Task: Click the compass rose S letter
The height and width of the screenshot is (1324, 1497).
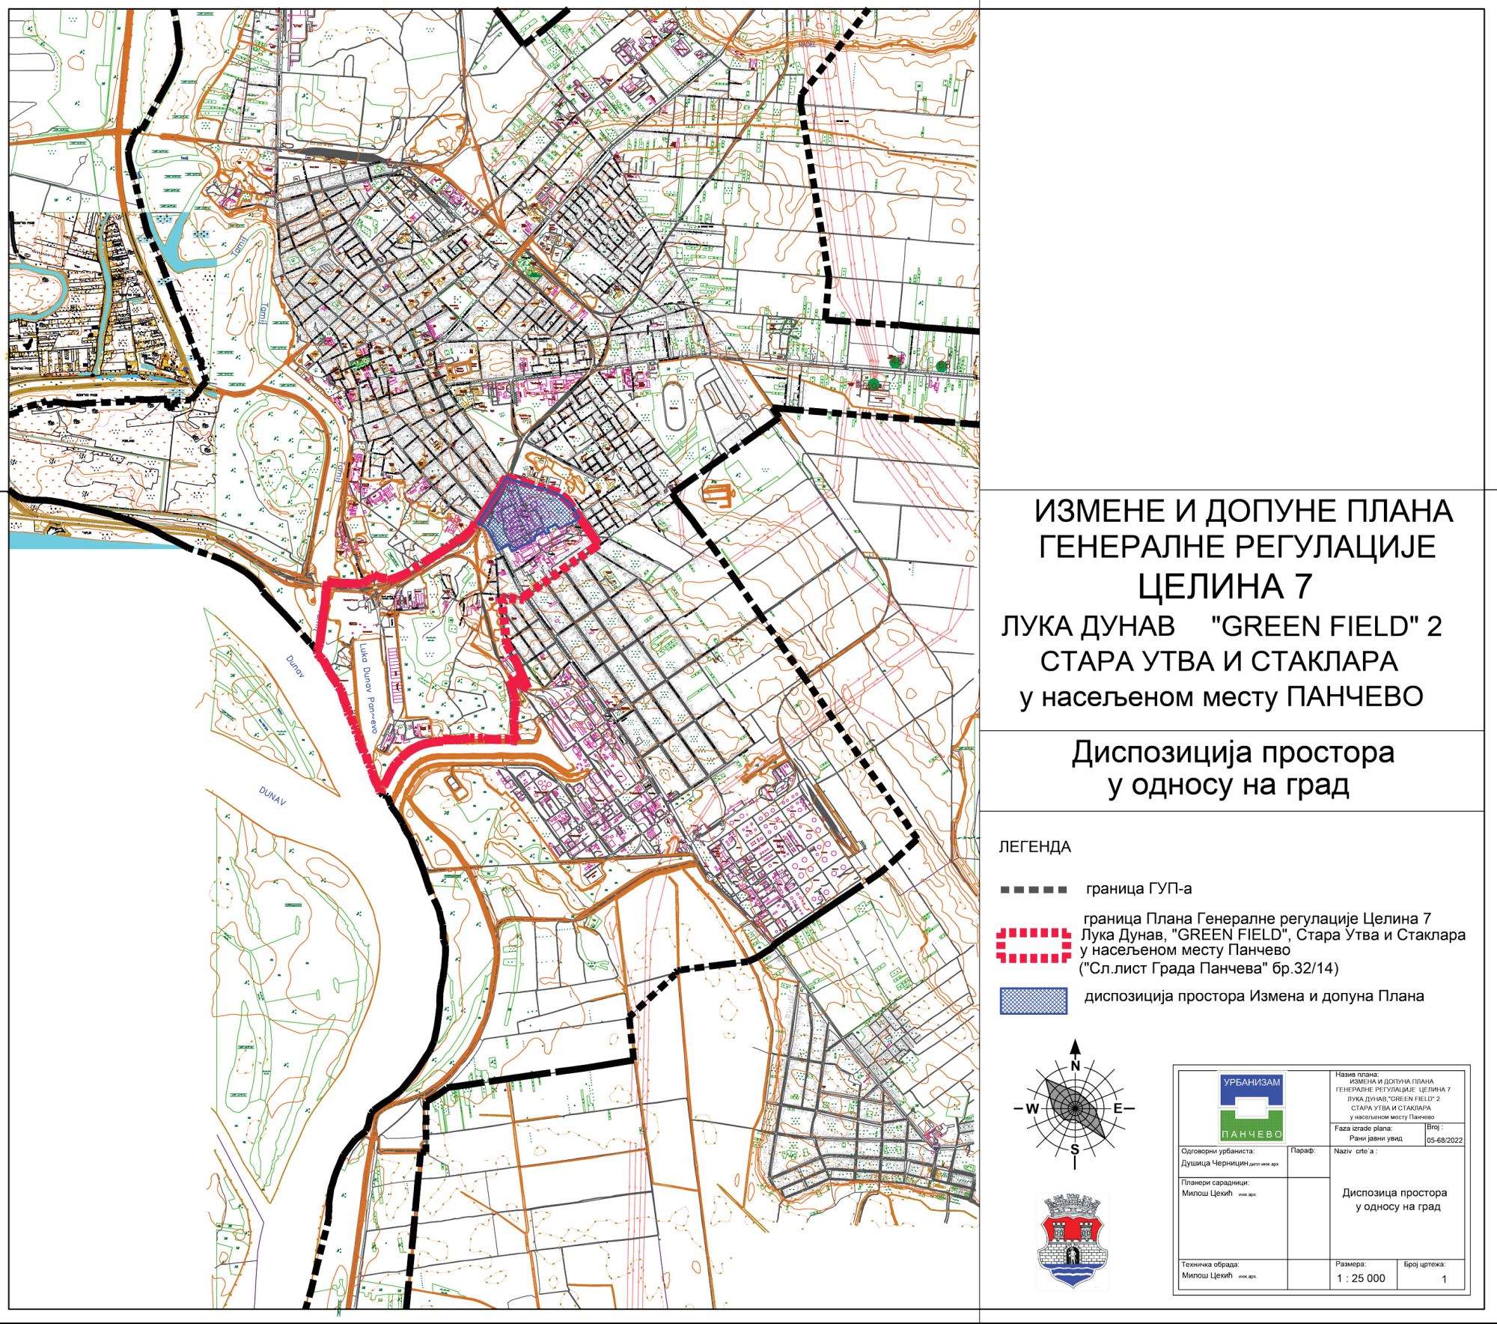Action: pyautogui.click(x=1075, y=1150)
